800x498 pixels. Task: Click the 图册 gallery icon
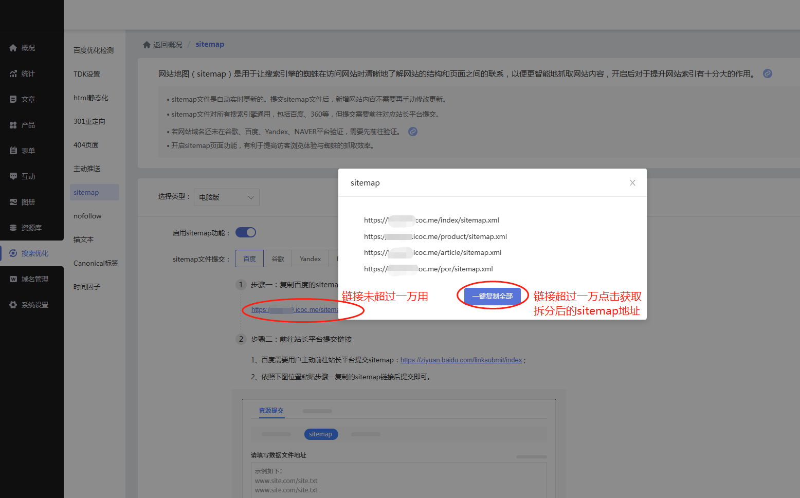(13, 202)
